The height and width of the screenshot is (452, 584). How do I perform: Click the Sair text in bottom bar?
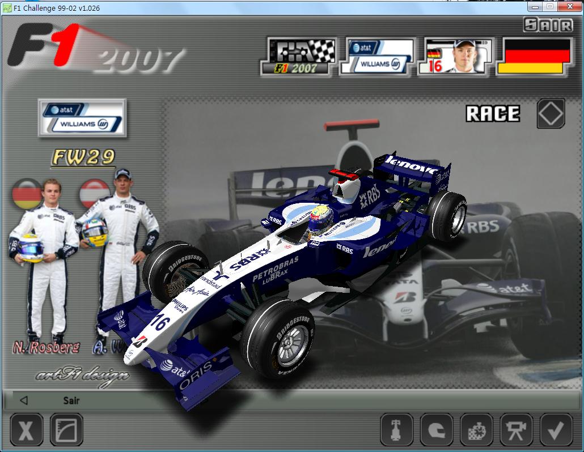[71, 400]
